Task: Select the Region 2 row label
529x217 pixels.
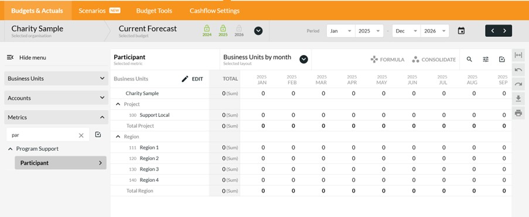Action: [x=149, y=158]
